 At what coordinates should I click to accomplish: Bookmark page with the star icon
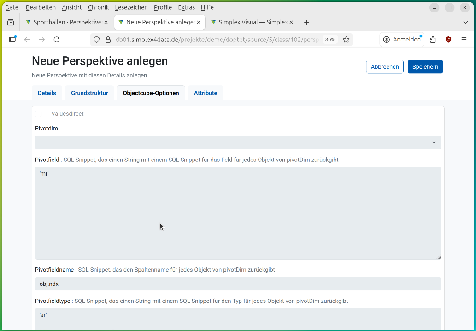(x=347, y=40)
